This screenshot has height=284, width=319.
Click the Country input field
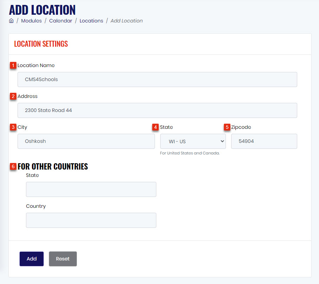coord(91,220)
